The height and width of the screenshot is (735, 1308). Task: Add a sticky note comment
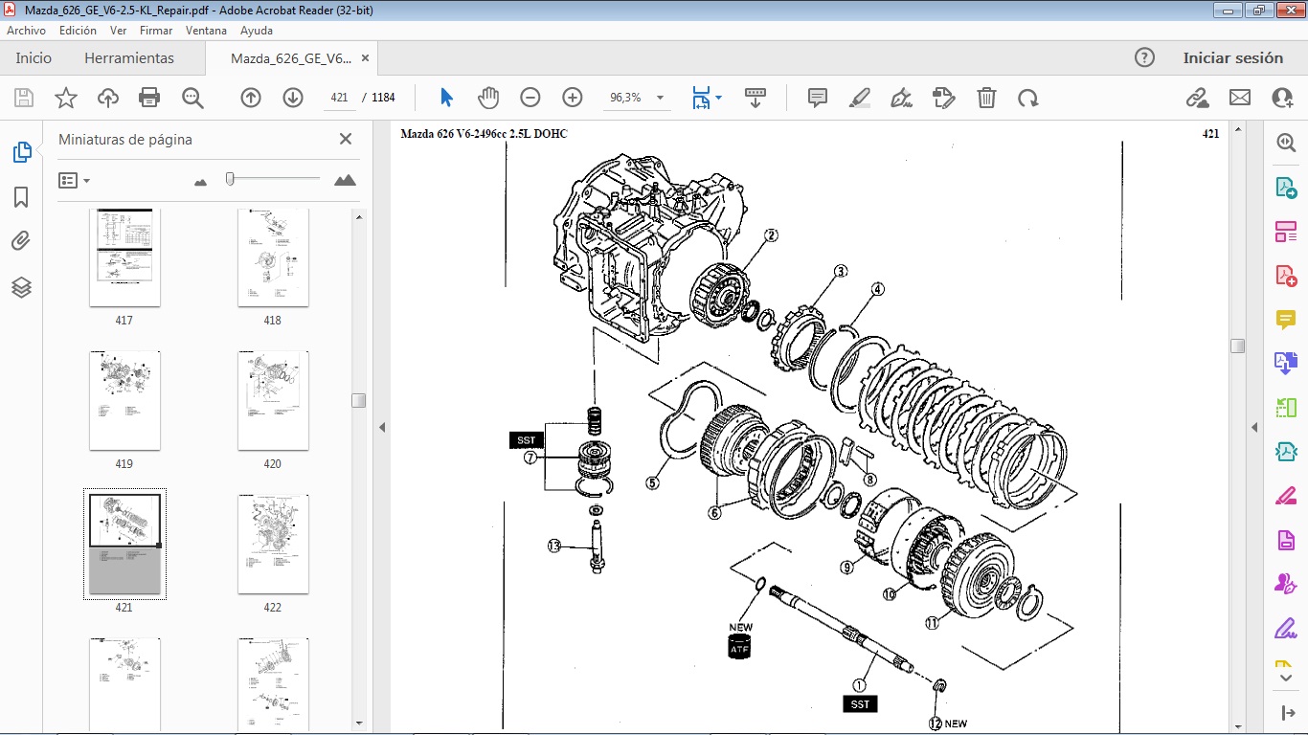tap(818, 98)
